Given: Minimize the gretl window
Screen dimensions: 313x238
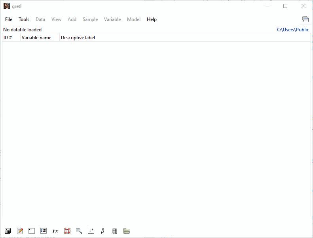Looking at the screenshot, I should [267, 6].
